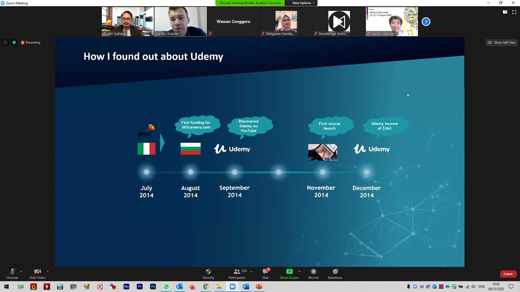Click the September 2014 timeline point
The image size is (520, 292).
pyautogui.click(x=234, y=172)
